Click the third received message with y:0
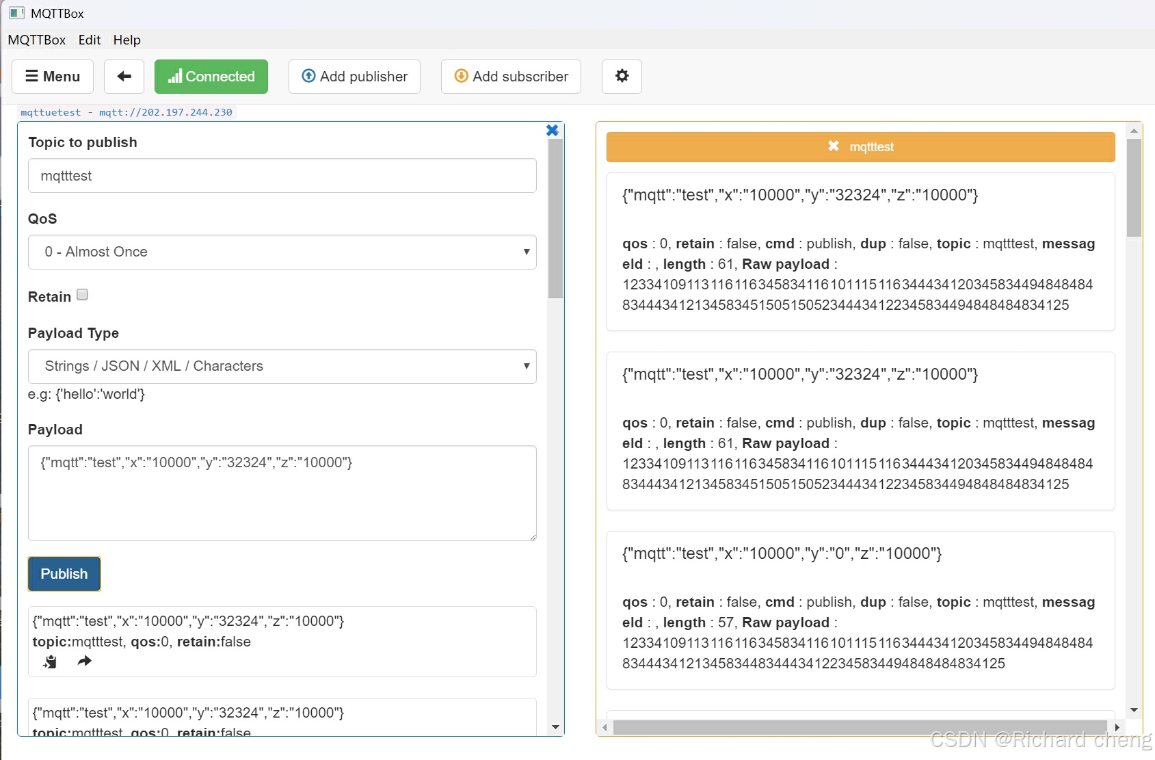Image resolution: width=1155 pixels, height=760 pixels. pos(861,610)
